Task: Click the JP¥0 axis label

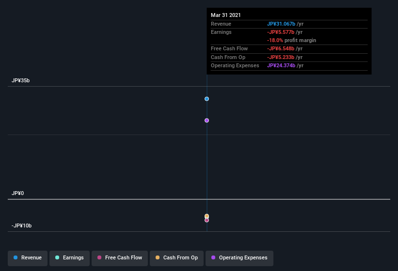Action: click(x=17, y=193)
